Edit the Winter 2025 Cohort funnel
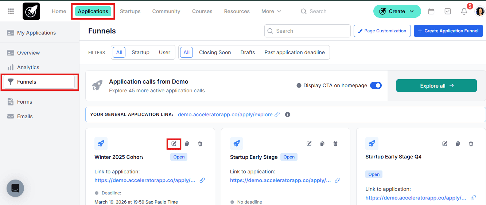Image resolution: width=486 pixels, height=205 pixels. [174, 144]
